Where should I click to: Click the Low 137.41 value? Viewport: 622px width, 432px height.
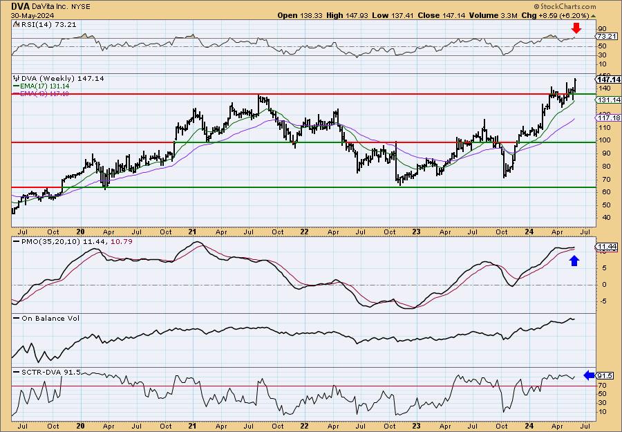(x=393, y=15)
